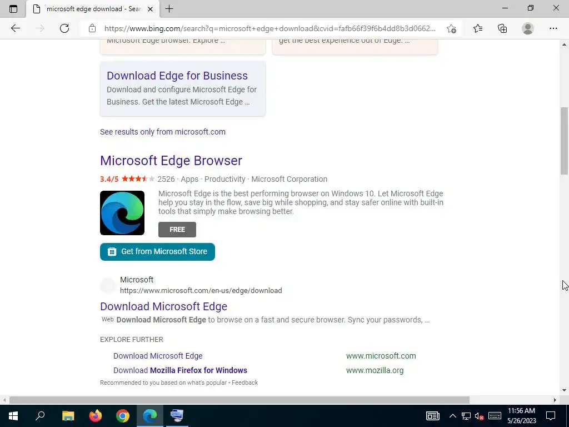Show hidden system tray icons
569x427 pixels.
point(452,416)
